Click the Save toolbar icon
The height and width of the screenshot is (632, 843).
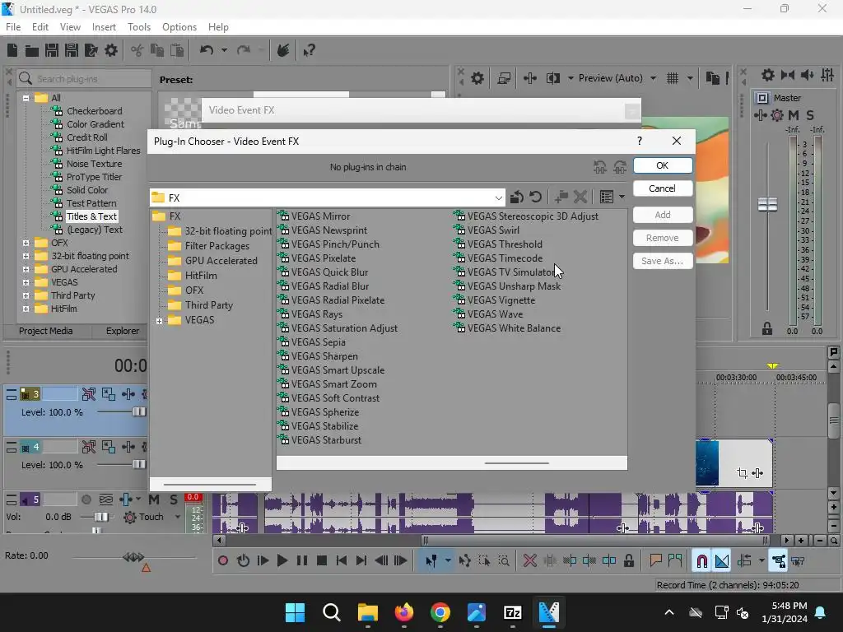52,50
